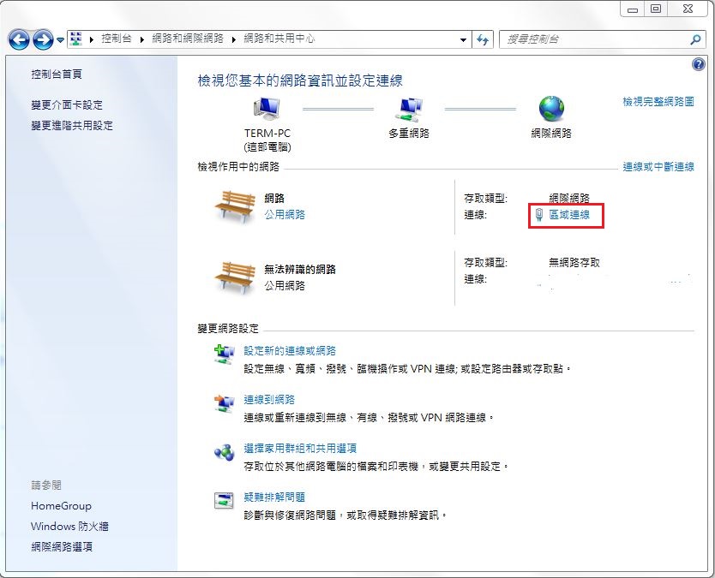
Task: Click the help question mark icon
Action: (x=697, y=65)
